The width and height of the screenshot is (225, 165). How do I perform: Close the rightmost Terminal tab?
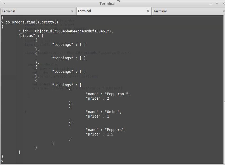pyautogui.click(x=224, y=11)
